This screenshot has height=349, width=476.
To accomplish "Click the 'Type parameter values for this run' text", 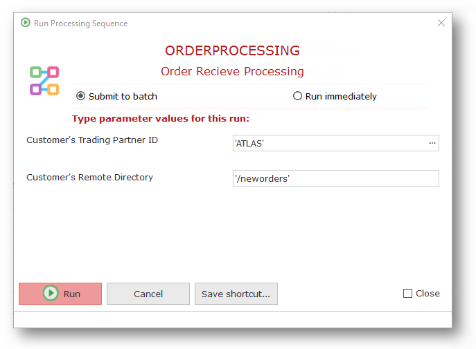I will click(161, 118).
